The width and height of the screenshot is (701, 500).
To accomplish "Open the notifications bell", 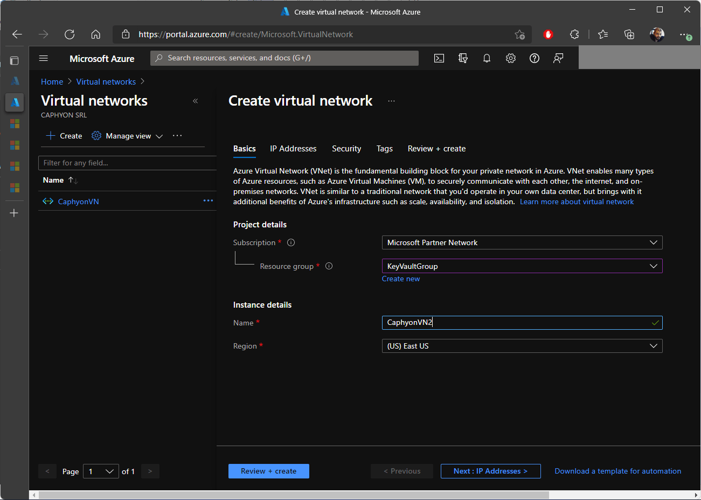I will pyautogui.click(x=487, y=58).
